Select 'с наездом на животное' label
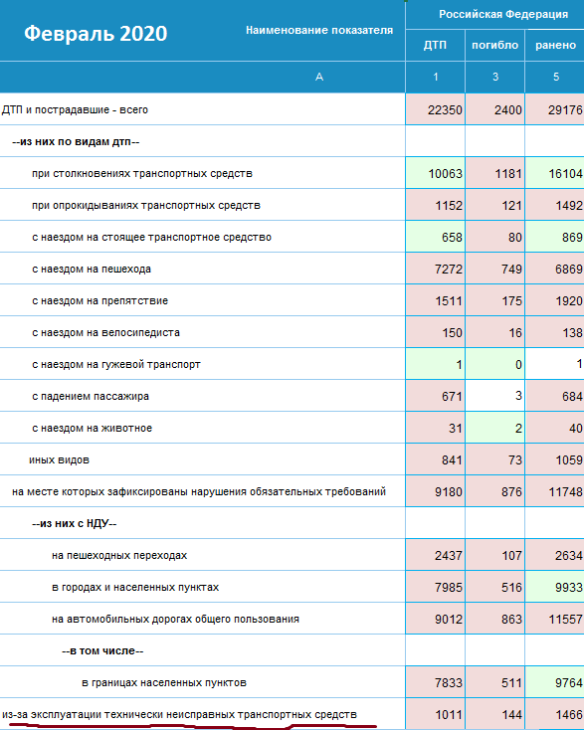584x730 pixels. 92,428
